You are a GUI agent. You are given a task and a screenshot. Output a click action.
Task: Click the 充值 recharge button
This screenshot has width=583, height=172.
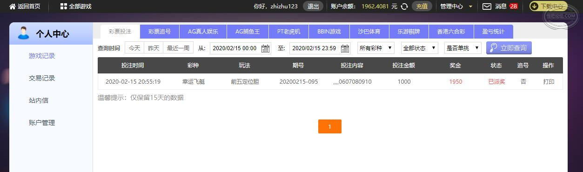click(422, 7)
